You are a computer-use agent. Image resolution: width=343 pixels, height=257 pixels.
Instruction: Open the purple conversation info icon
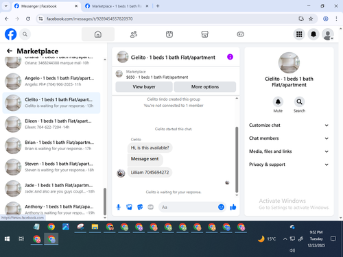tap(230, 57)
